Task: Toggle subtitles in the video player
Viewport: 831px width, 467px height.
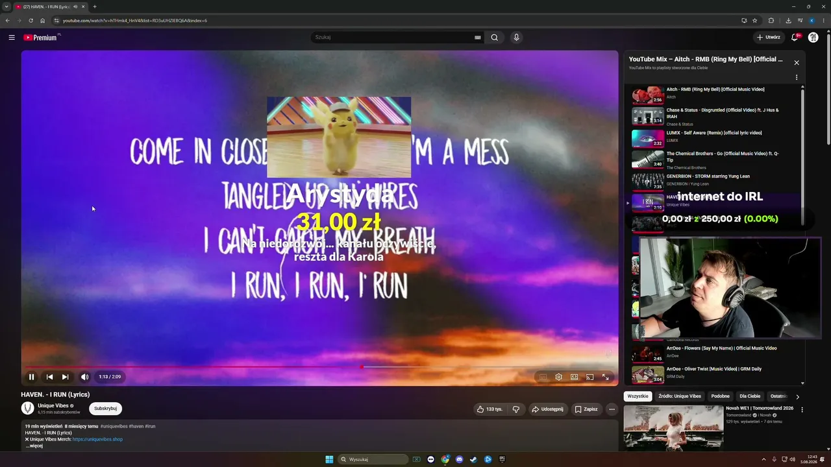Action: [543, 377]
